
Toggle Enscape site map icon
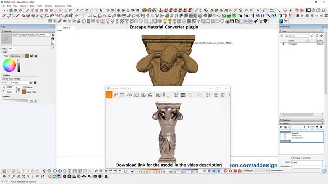pos(176,95)
